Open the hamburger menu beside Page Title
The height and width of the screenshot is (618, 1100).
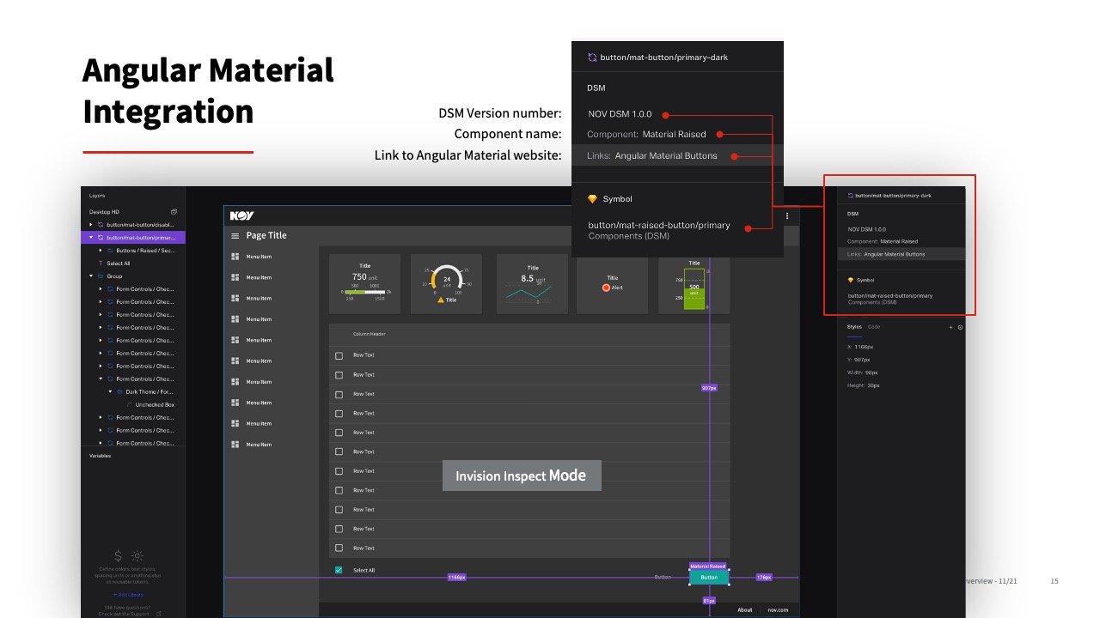pyautogui.click(x=235, y=236)
